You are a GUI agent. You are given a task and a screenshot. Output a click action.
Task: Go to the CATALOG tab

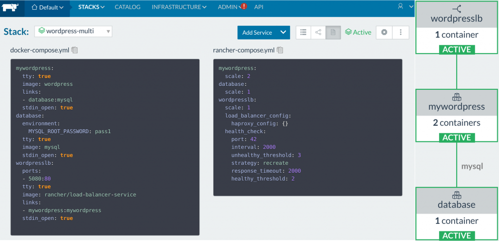tap(127, 7)
